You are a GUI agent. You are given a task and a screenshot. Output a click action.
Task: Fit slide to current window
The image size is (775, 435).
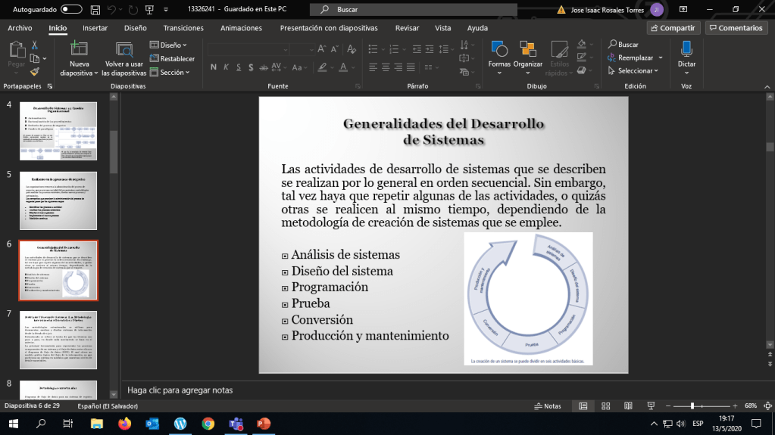pyautogui.click(x=767, y=406)
